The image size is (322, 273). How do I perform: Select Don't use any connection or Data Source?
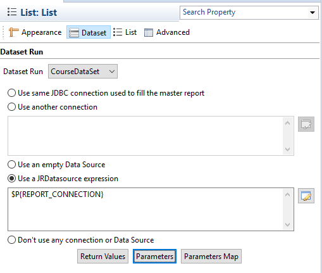pyautogui.click(x=11, y=240)
